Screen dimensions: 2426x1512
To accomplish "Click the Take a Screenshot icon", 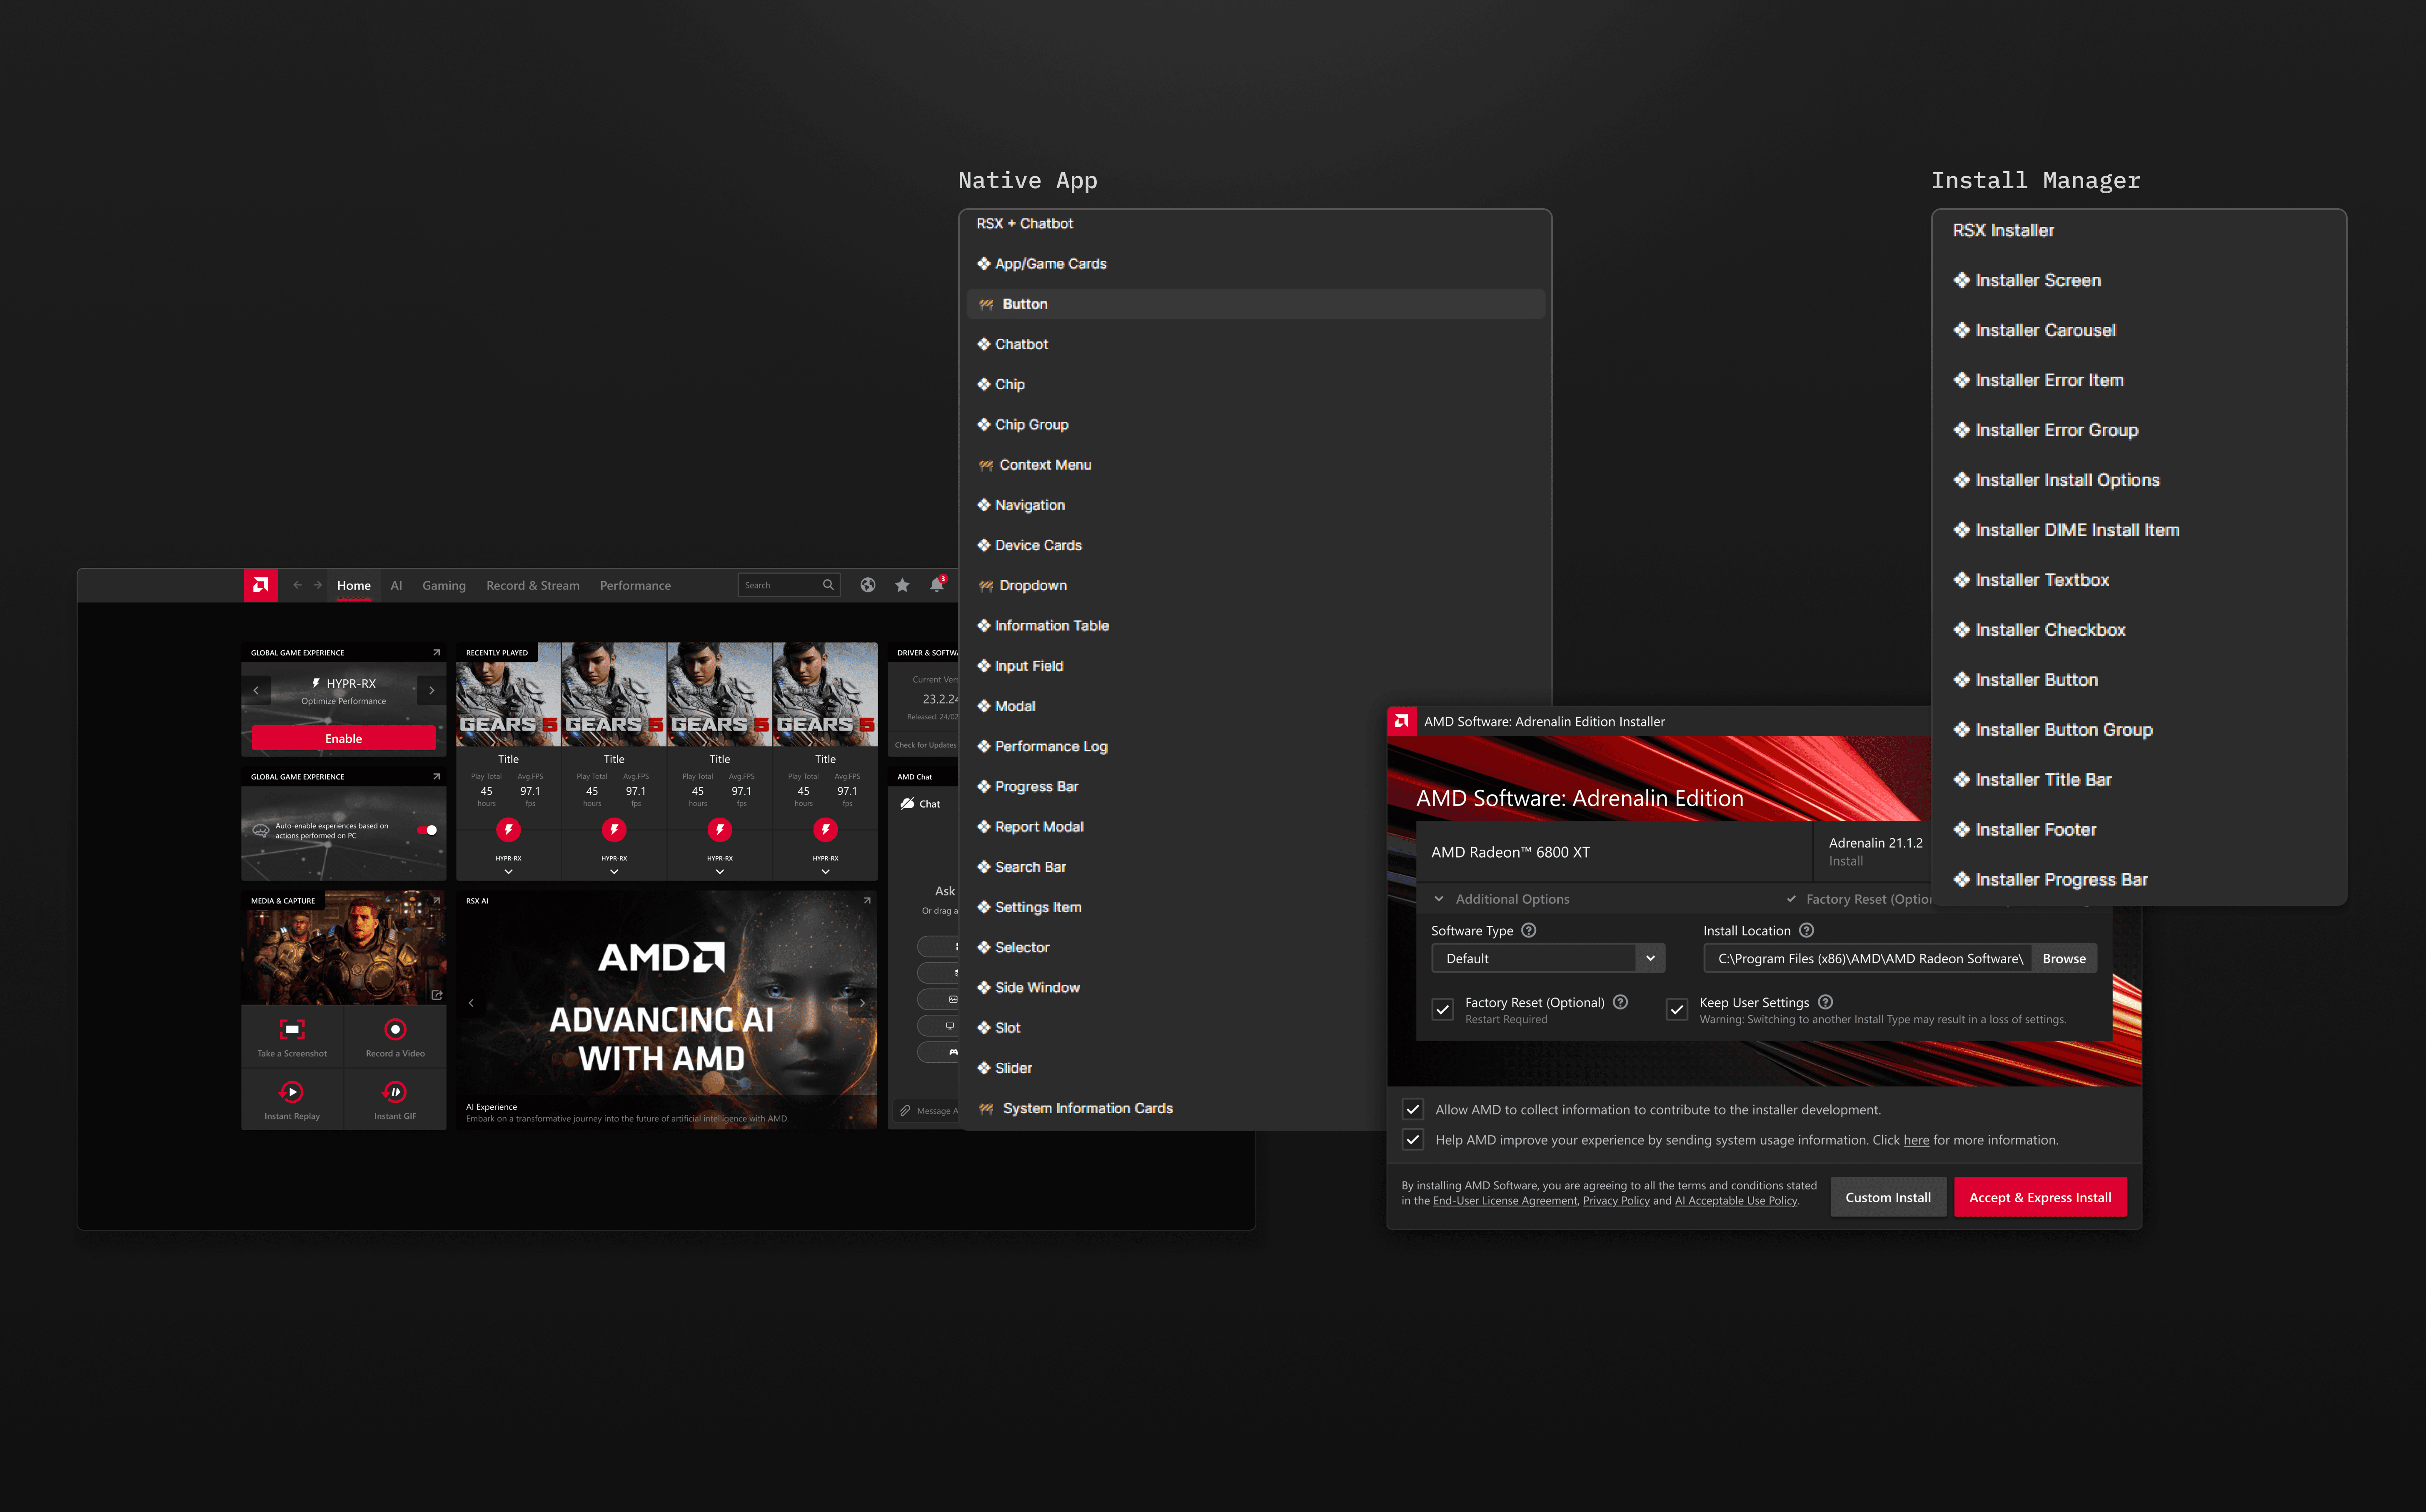I will coord(291,1029).
